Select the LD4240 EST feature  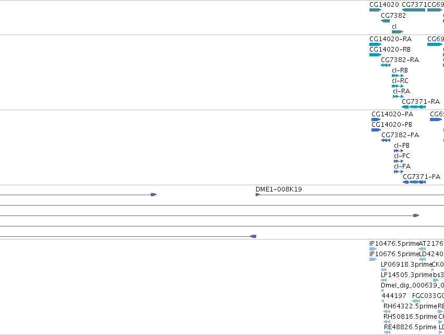[x=422, y=259]
